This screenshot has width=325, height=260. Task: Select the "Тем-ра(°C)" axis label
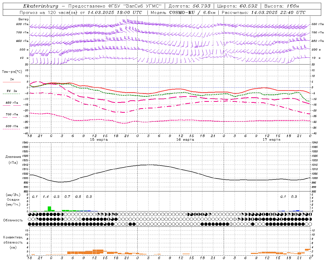tap(12, 72)
